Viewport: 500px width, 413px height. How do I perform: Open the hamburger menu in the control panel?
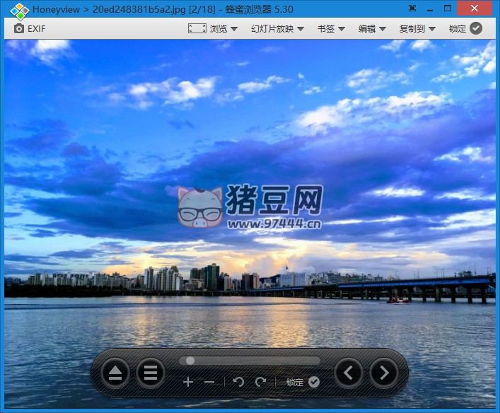click(x=150, y=373)
